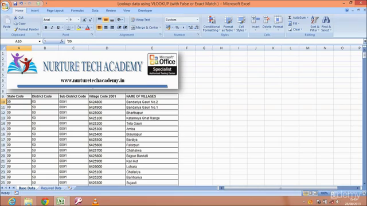This screenshot has width=367, height=206.
Task: Enable Wrap Text
Action: 140,20
